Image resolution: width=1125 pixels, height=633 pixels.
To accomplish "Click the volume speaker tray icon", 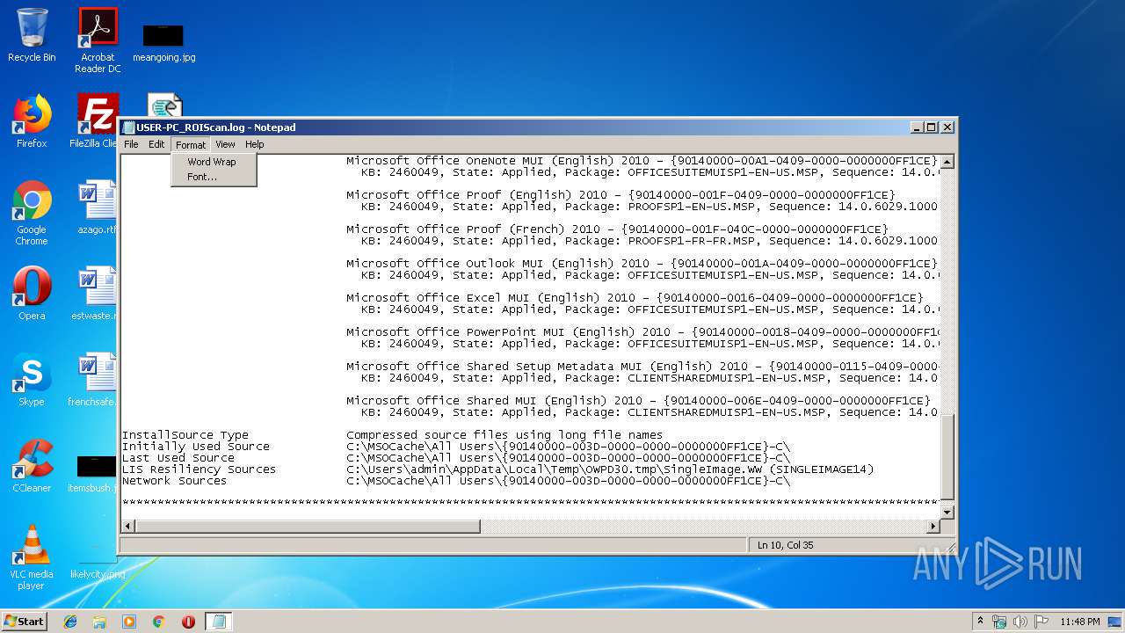I will coord(1020,622).
